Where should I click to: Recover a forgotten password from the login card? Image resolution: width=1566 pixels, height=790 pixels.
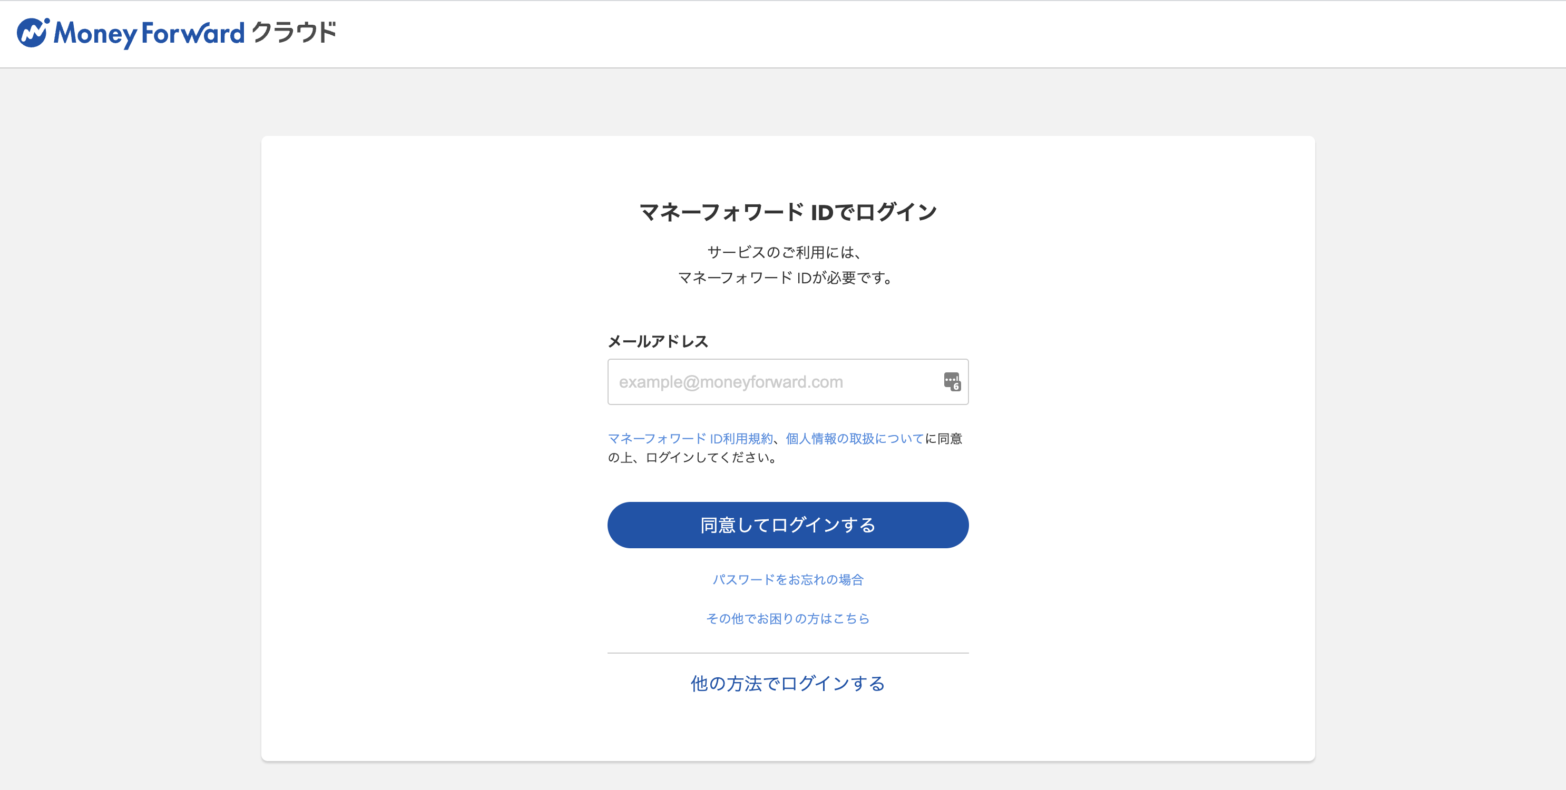coord(788,580)
